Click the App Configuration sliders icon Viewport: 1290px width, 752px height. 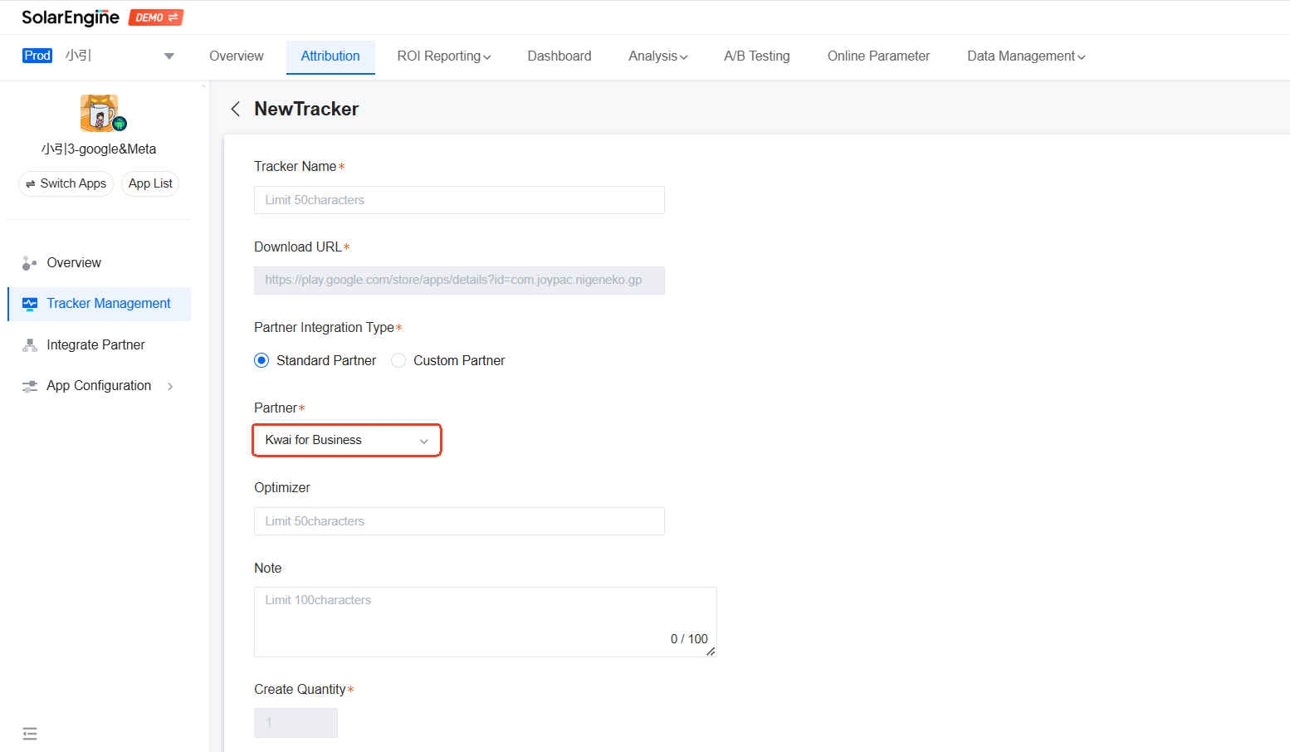(30, 386)
